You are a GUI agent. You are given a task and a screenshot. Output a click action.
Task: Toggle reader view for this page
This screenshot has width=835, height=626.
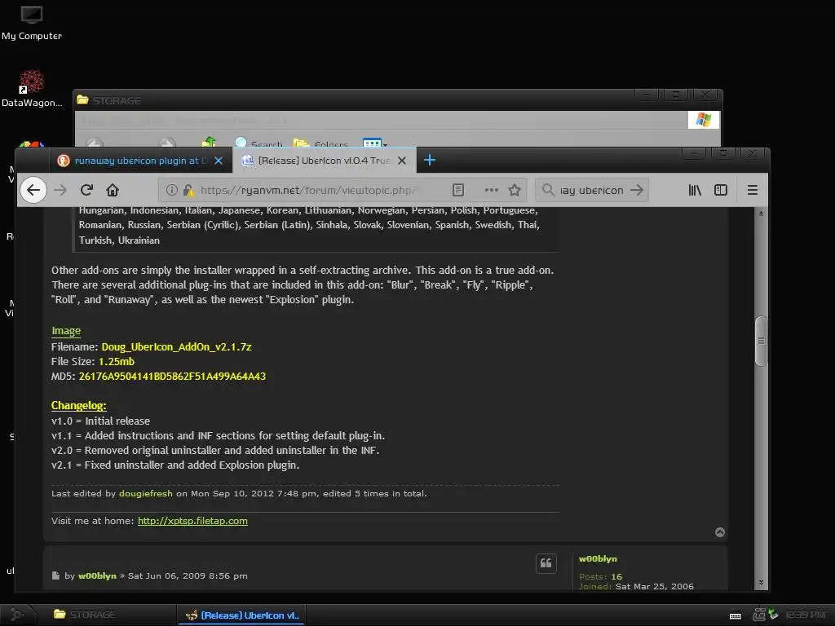458,190
